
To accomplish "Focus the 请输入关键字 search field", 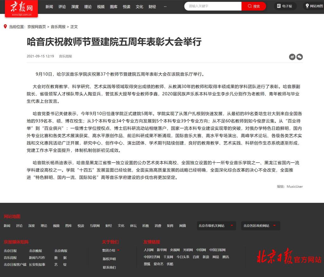I will coord(212,6).
